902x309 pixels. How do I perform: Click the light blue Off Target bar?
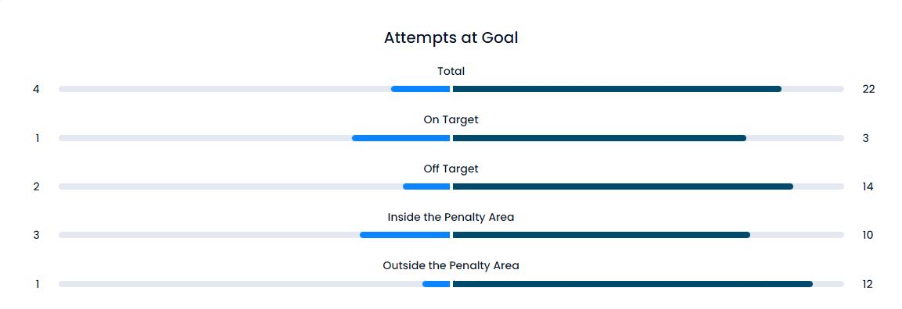coord(426,186)
